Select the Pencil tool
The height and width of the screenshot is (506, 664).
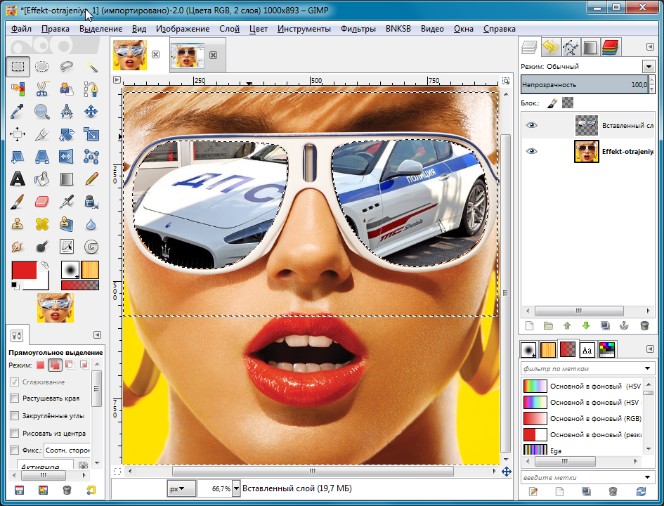pos(91,179)
